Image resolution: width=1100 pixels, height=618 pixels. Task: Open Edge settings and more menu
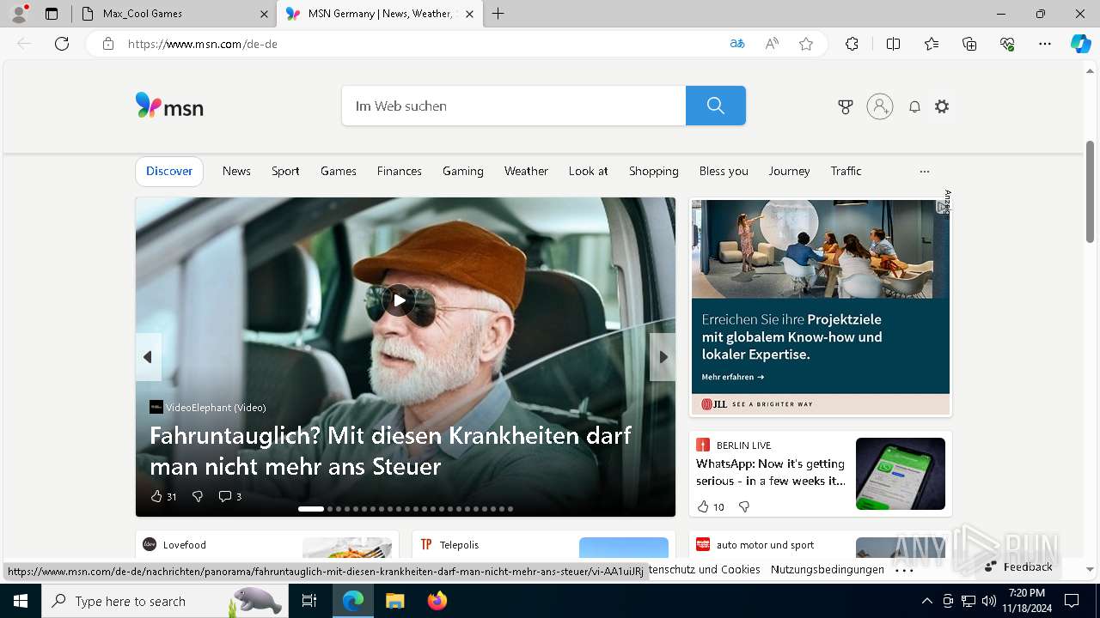coord(1045,44)
